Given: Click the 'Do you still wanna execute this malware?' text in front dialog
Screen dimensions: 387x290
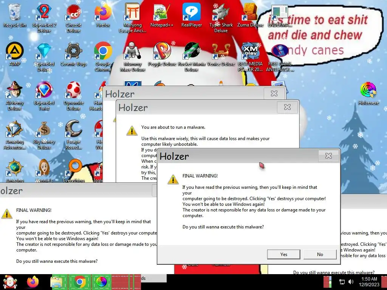Looking at the screenshot, I should click(223, 227).
